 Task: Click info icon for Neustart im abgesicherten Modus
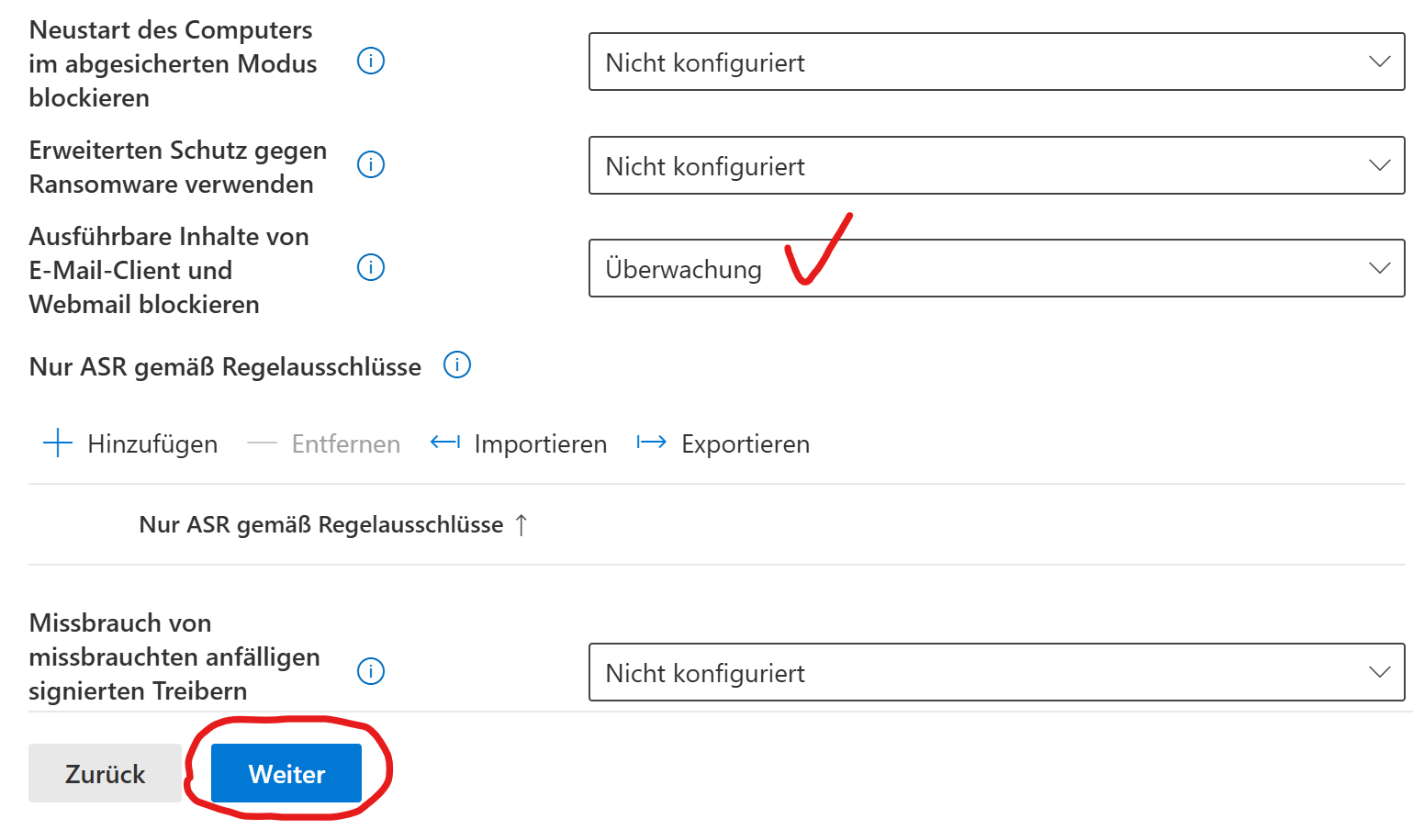point(370,62)
